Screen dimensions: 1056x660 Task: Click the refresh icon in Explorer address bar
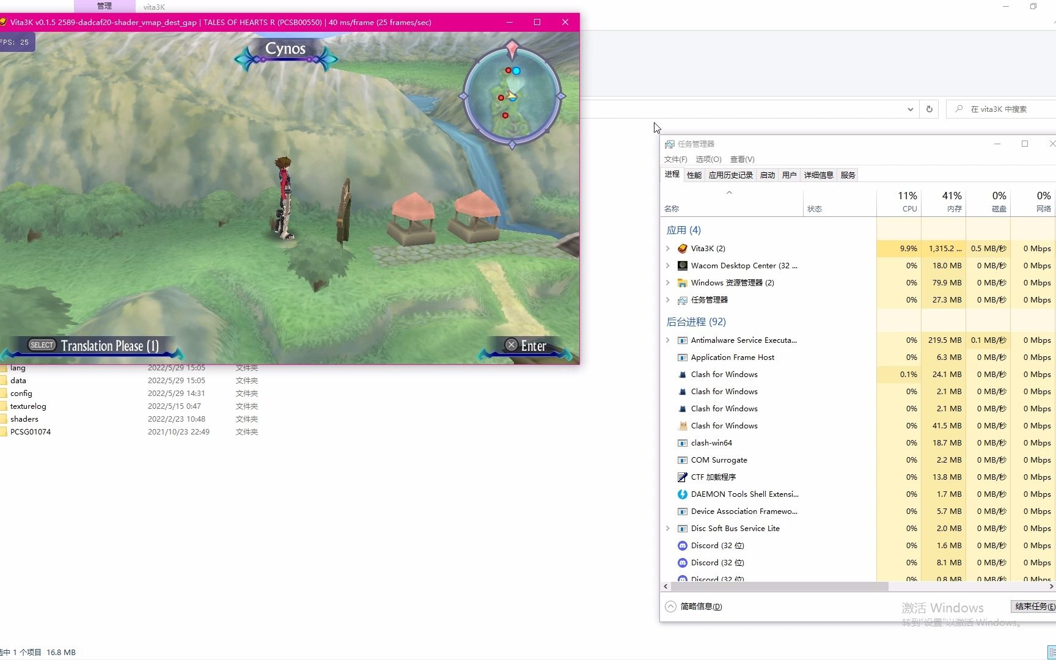pos(930,109)
